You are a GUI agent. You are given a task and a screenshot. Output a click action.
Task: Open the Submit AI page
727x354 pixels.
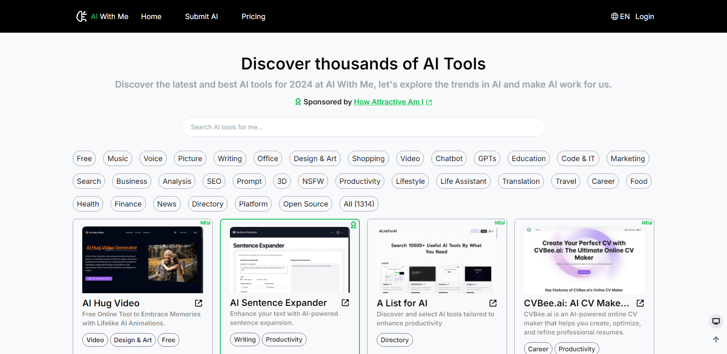click(201, 16)
